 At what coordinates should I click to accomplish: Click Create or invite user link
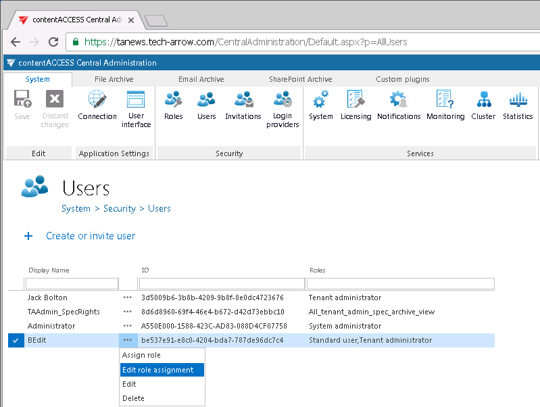90,236
